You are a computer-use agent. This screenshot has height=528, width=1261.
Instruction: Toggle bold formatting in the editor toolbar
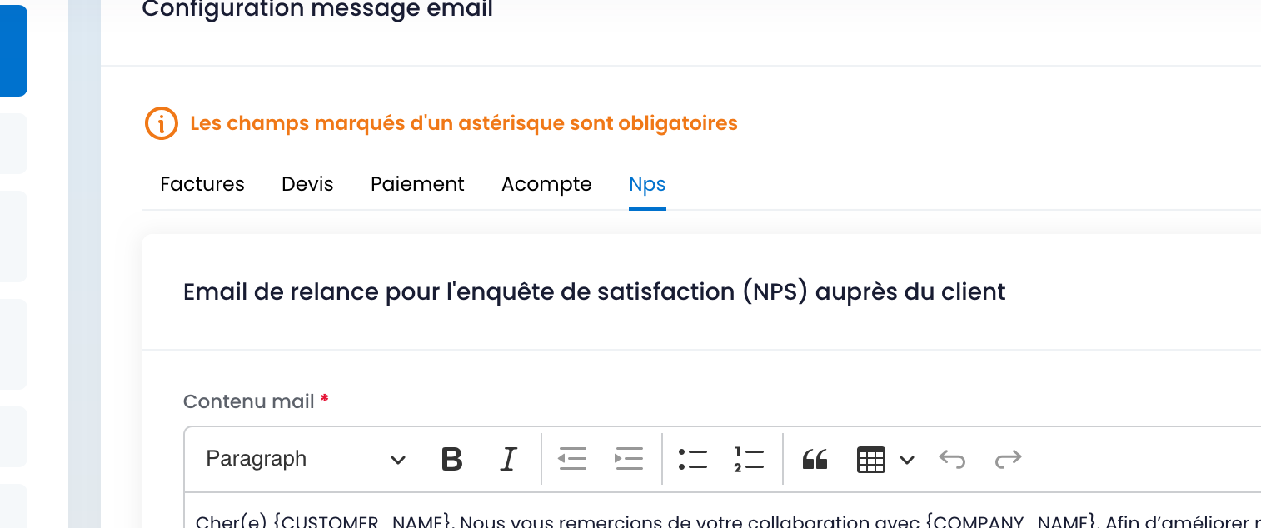(451, 459)
